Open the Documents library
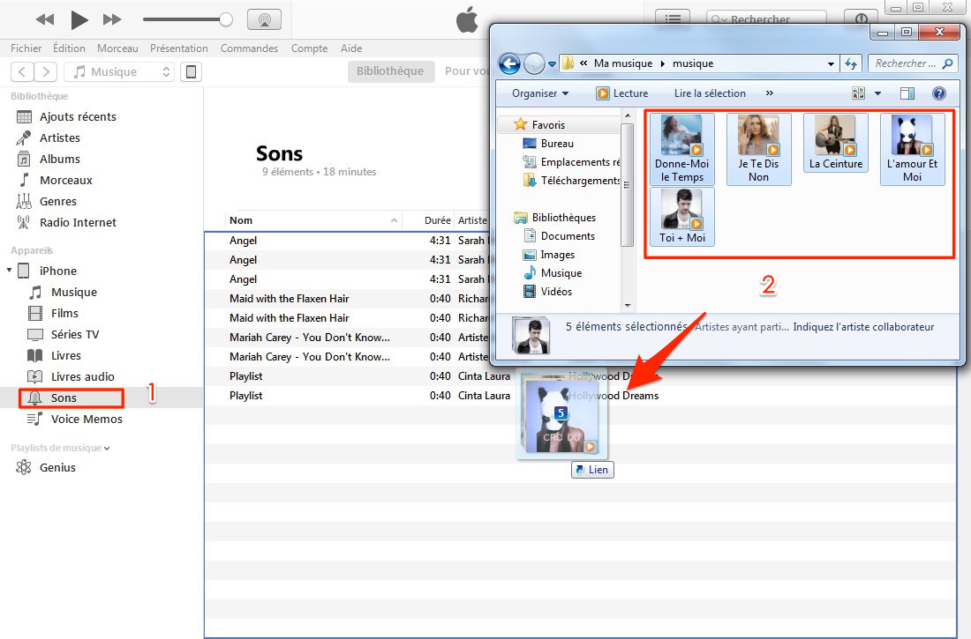This screenshot has width=971, height=639. point(559,236)
